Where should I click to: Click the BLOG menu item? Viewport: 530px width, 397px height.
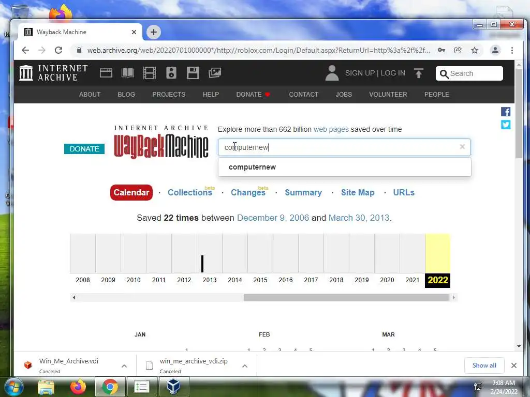[x=126, y=95]
